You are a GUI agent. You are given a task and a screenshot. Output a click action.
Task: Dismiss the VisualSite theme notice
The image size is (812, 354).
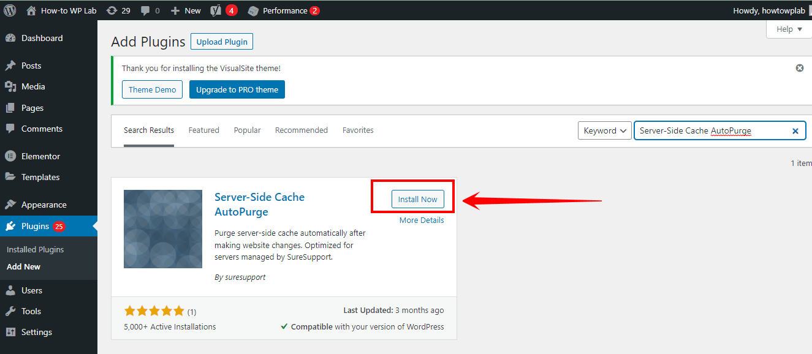click(800, 68)
